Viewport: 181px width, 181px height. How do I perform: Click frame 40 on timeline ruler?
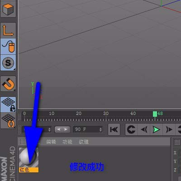click(133, 114)
